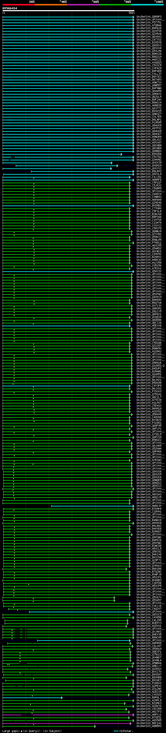166x733 pixels.
Task: Click the UniRef100_Q58I82 alignment label
Action: (149, 552)
